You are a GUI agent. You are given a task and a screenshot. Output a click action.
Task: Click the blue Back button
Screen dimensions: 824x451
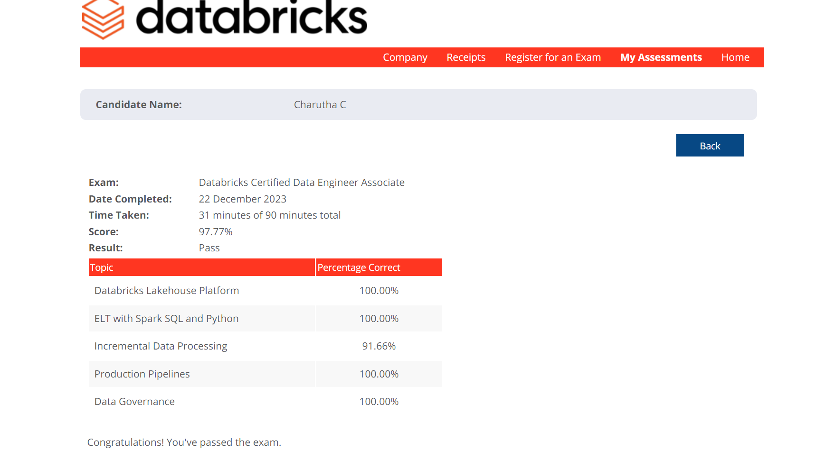point(710,146)
